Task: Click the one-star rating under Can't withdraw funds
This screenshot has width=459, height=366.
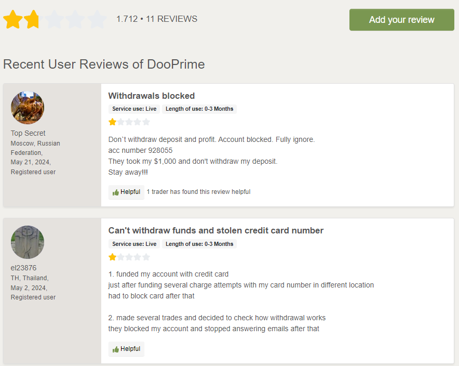Action: pos(129,257)
